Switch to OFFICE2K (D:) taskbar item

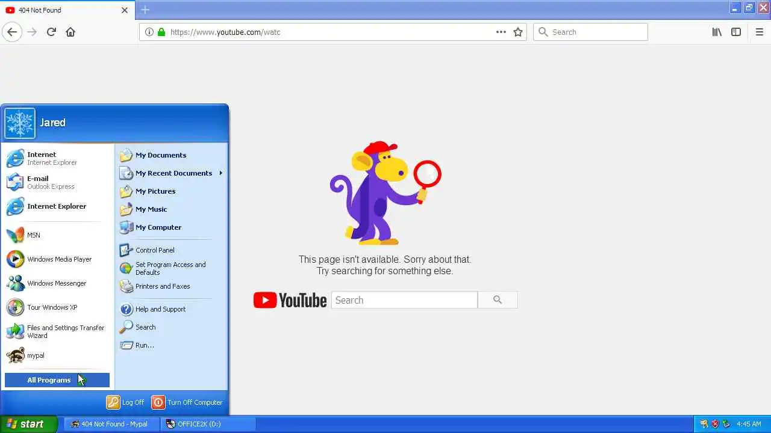208,424
